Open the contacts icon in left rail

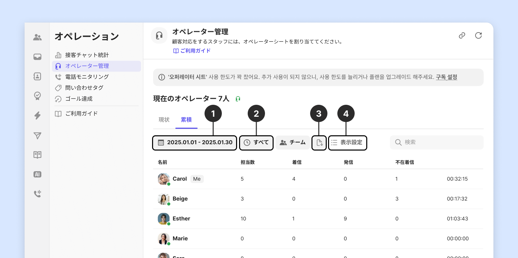tap(38, 76)
